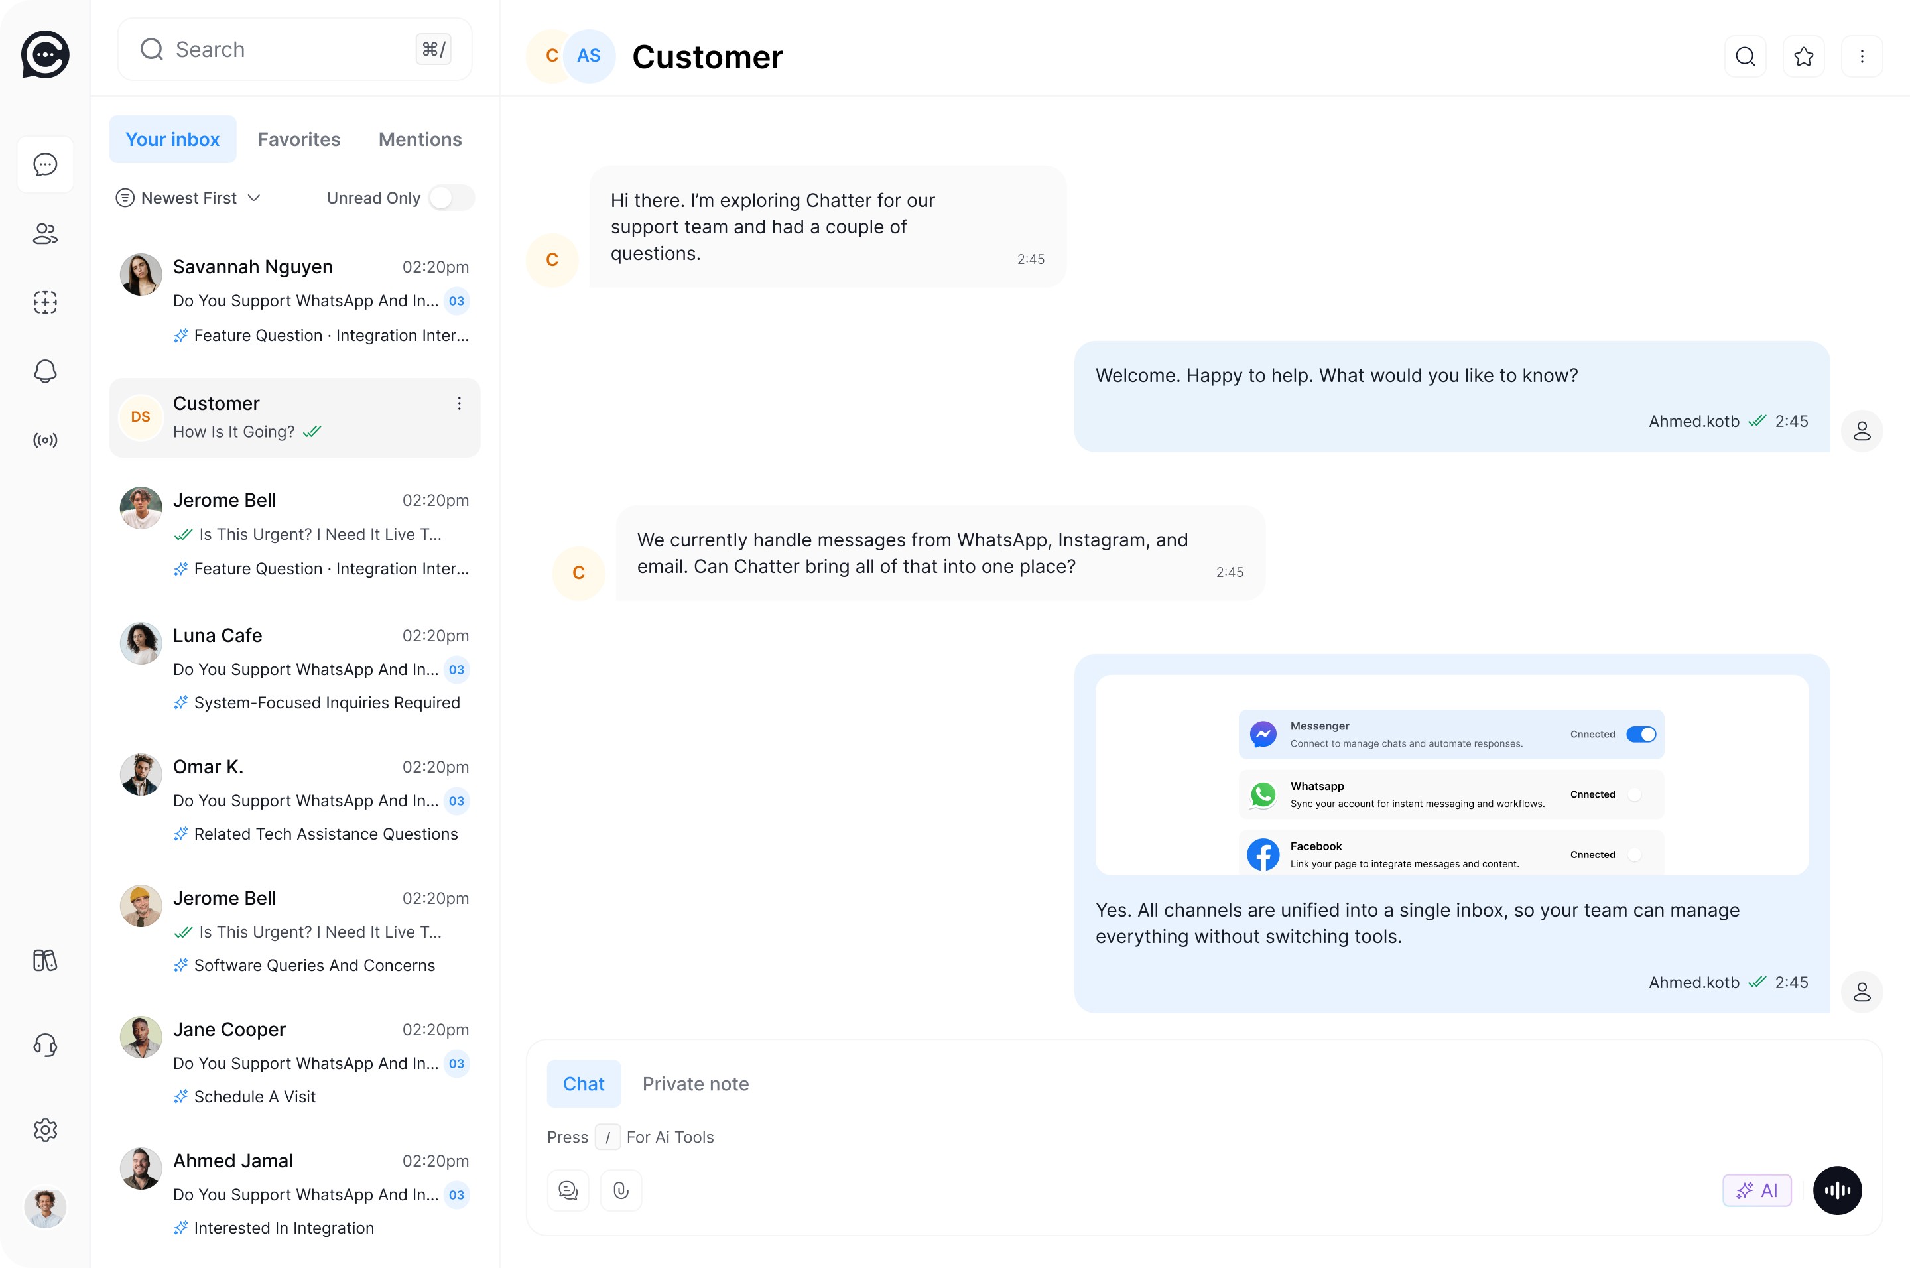This screenshot has width=1910, height=1268.
Task: Toggle the Unread Only switch
Action: 451,198
